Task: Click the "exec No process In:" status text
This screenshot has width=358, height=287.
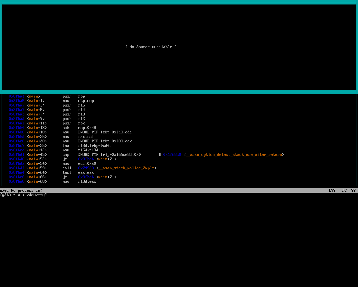Action: coord(21,191)
